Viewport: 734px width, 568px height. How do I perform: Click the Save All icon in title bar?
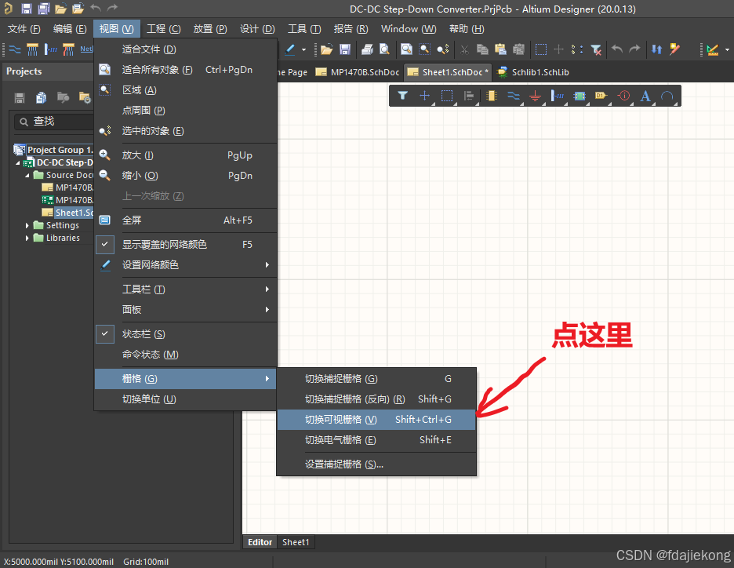(x=44, y=9)
